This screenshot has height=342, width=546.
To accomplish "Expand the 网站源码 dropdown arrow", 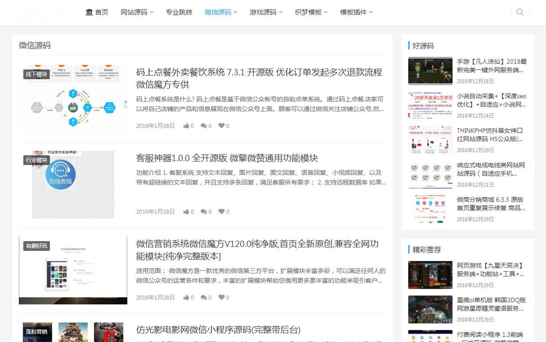I will tap(151, 12).
